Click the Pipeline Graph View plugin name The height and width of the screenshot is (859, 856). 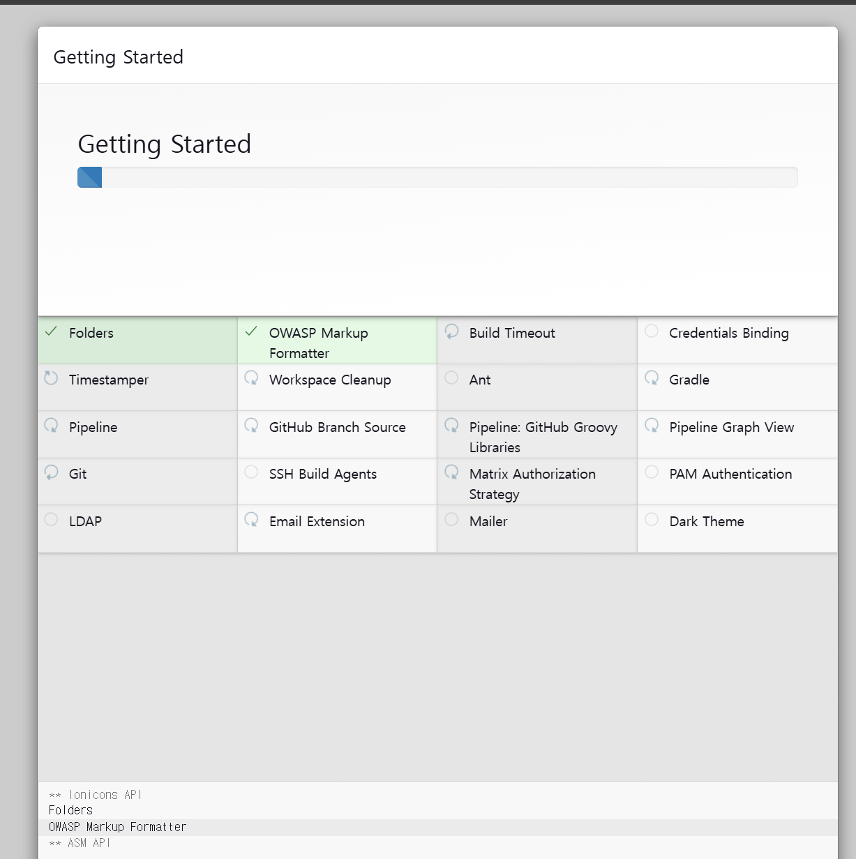[x=732, y=428]
